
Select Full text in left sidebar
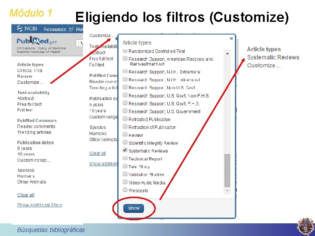24,110
